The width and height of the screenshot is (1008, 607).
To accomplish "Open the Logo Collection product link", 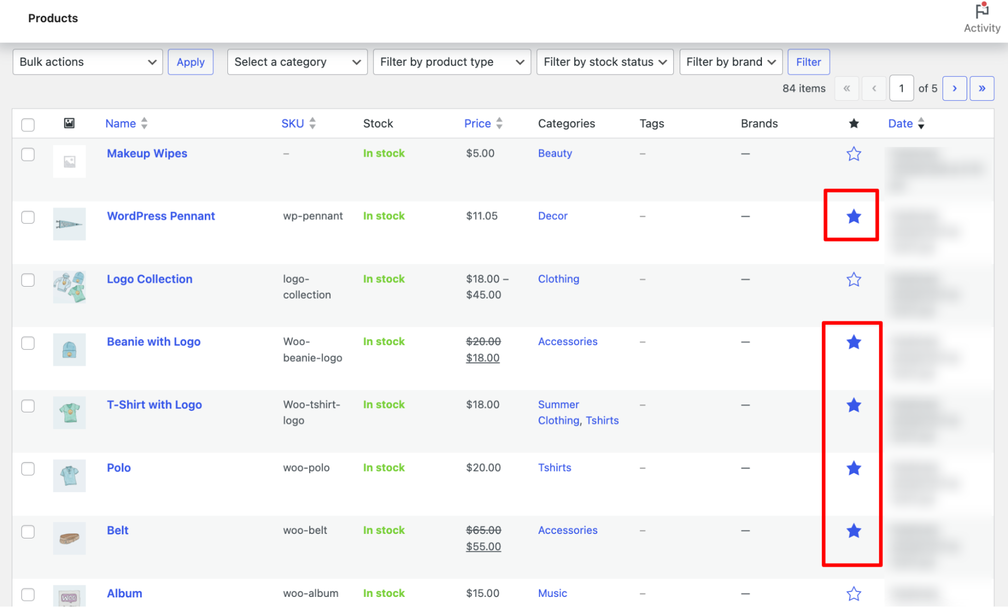I will coord(149,279).
